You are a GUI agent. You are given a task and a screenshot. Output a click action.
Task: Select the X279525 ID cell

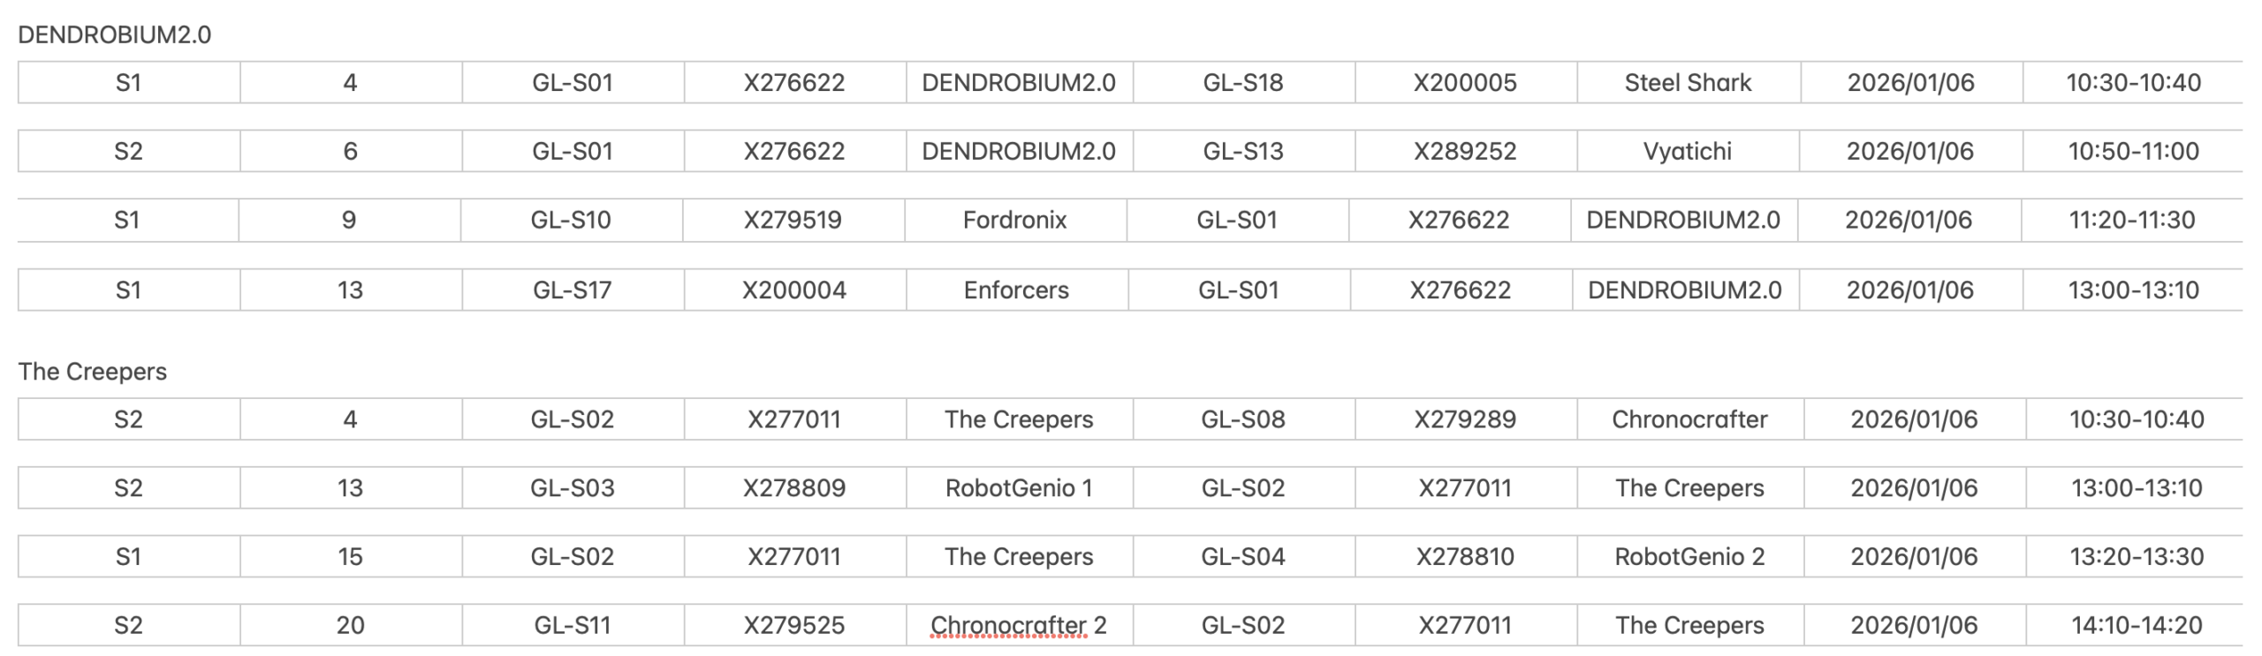point(793,625)
